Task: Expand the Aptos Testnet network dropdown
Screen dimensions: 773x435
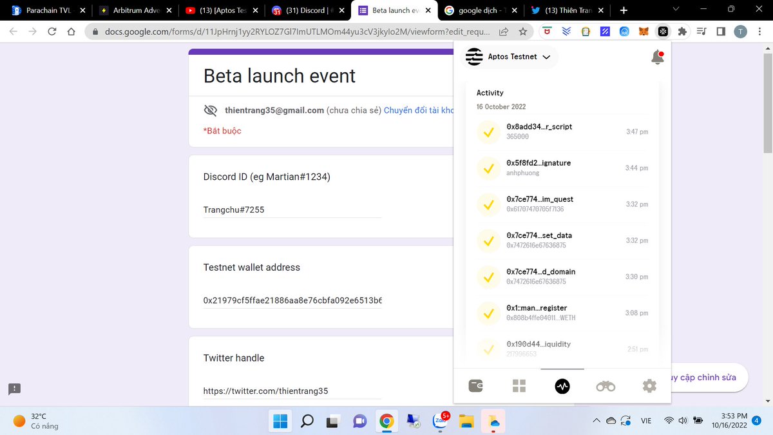Action: [510, 57]
